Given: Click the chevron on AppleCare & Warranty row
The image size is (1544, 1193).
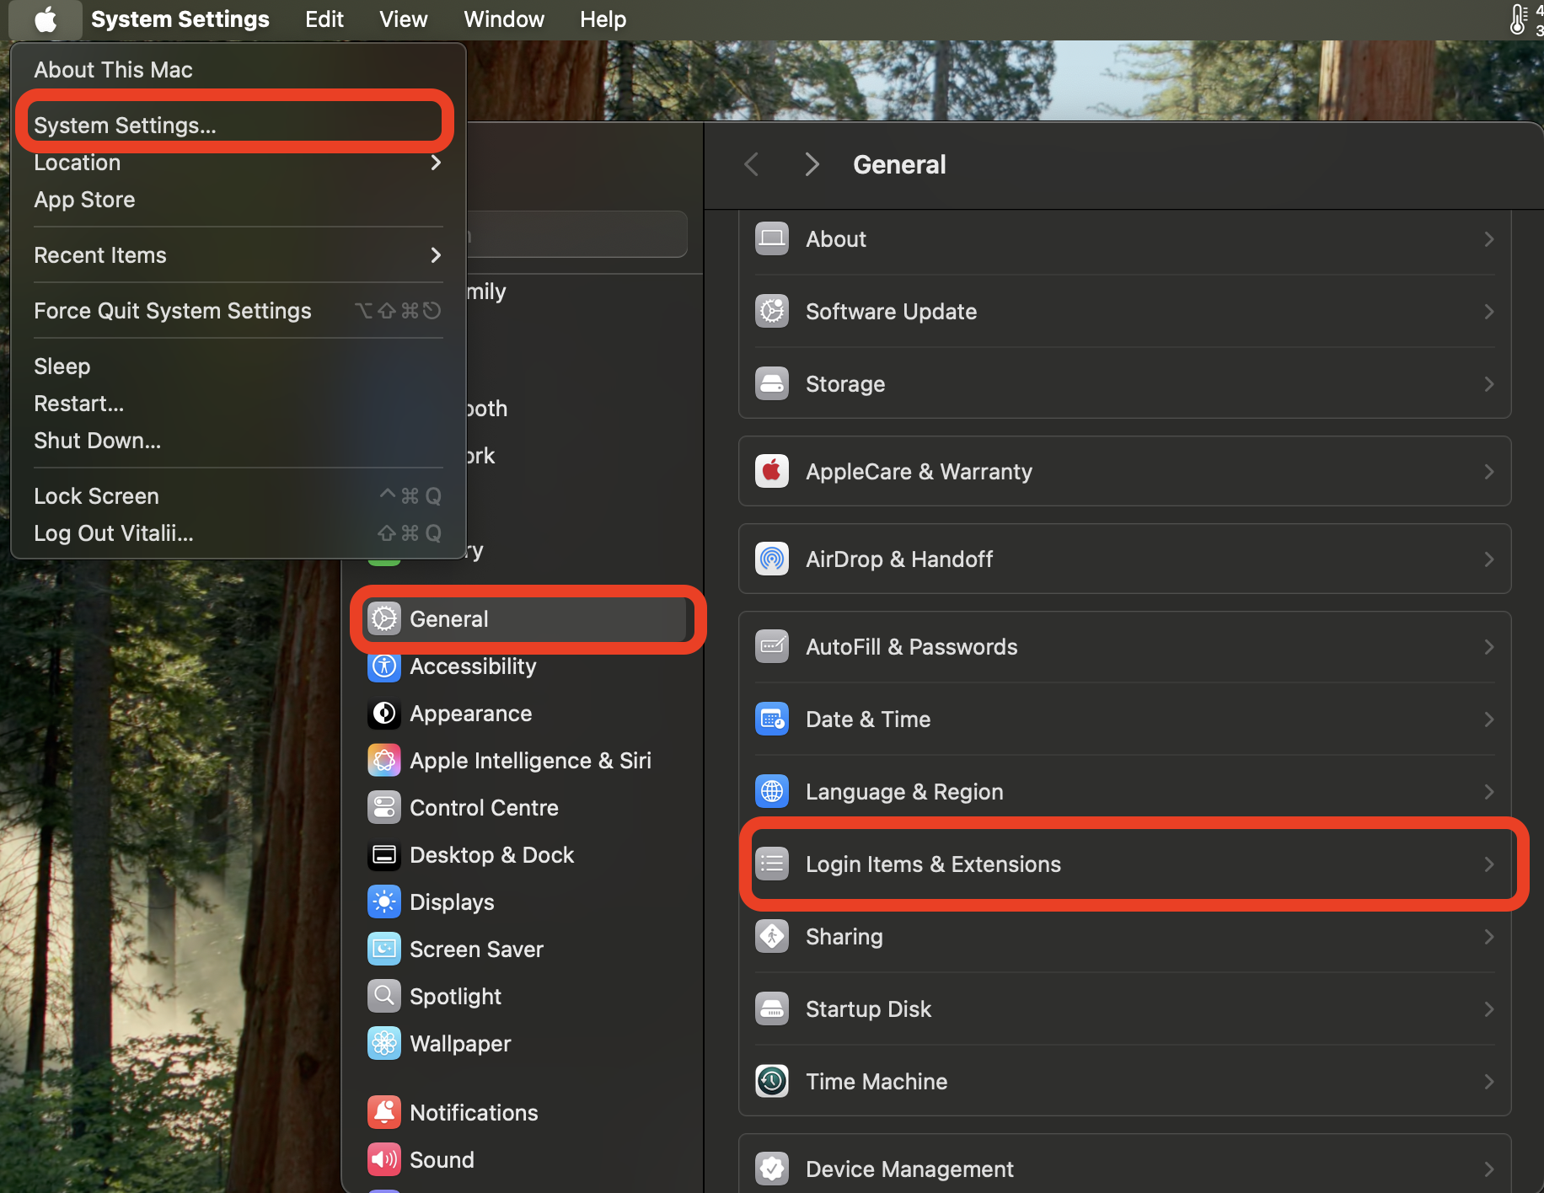Looking at the screenshot, I should pos(1489,472).
